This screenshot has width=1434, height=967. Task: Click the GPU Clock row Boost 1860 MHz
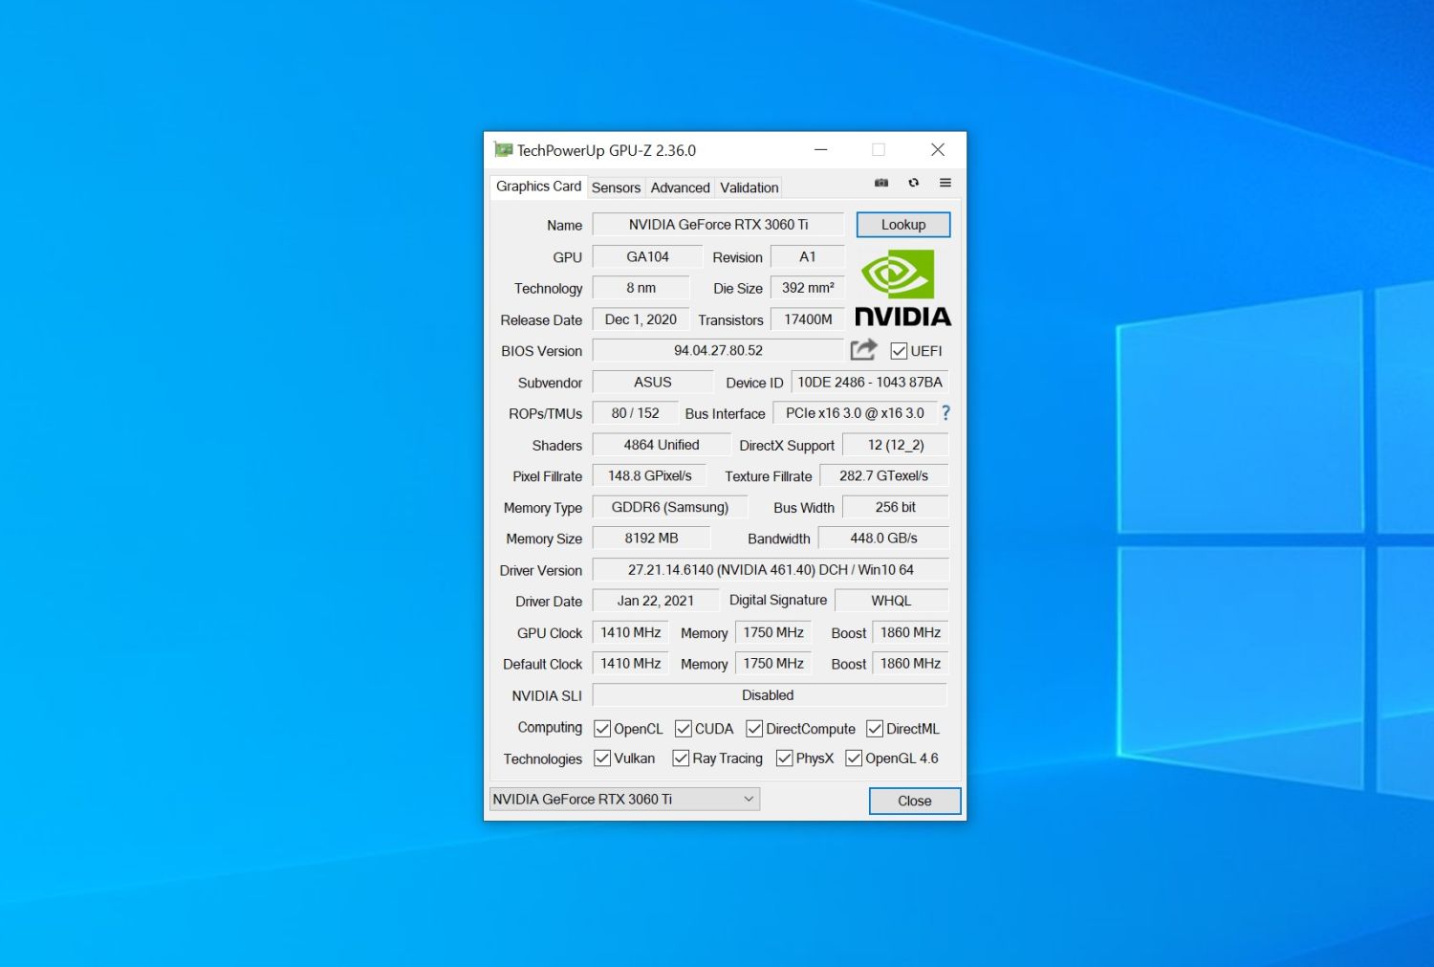[x=910, y=632]
